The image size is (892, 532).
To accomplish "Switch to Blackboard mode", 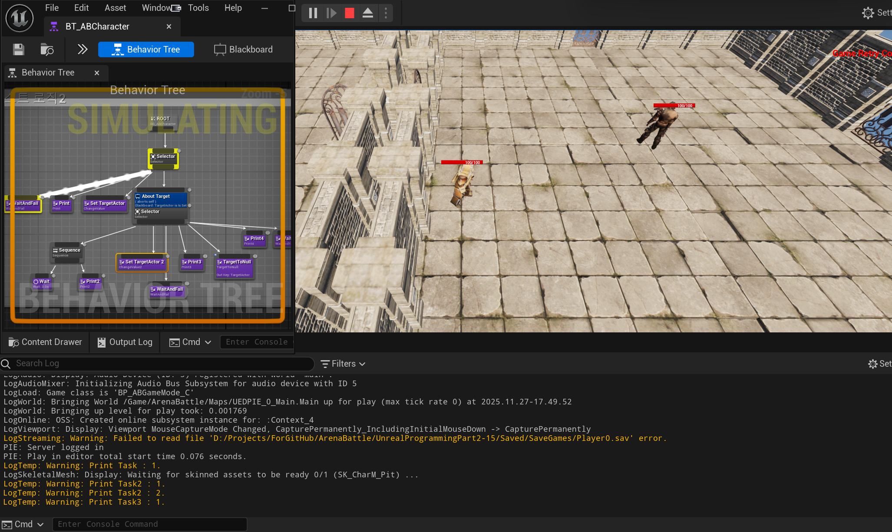I will pyautogui.click(x=244, y=49).
